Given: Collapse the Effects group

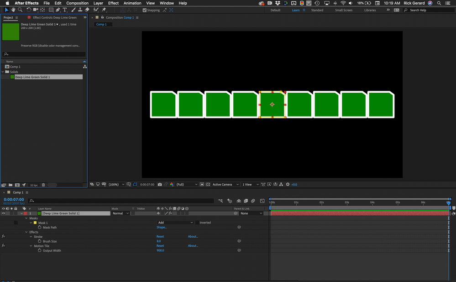Looking at the screenshot, I should 26,232.
